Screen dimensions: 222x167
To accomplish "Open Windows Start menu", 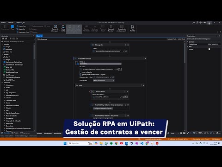I will tap(65, 143).
